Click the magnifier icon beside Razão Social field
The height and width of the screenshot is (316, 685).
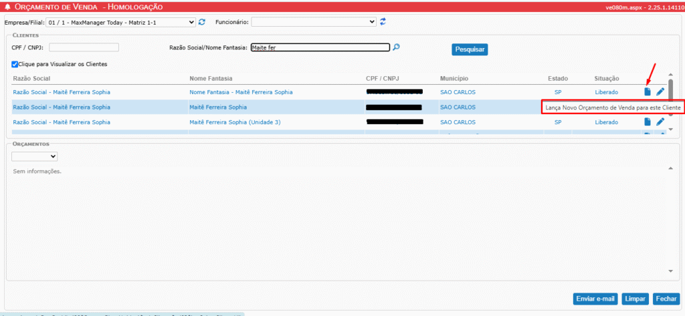click(x=396, y=47)
